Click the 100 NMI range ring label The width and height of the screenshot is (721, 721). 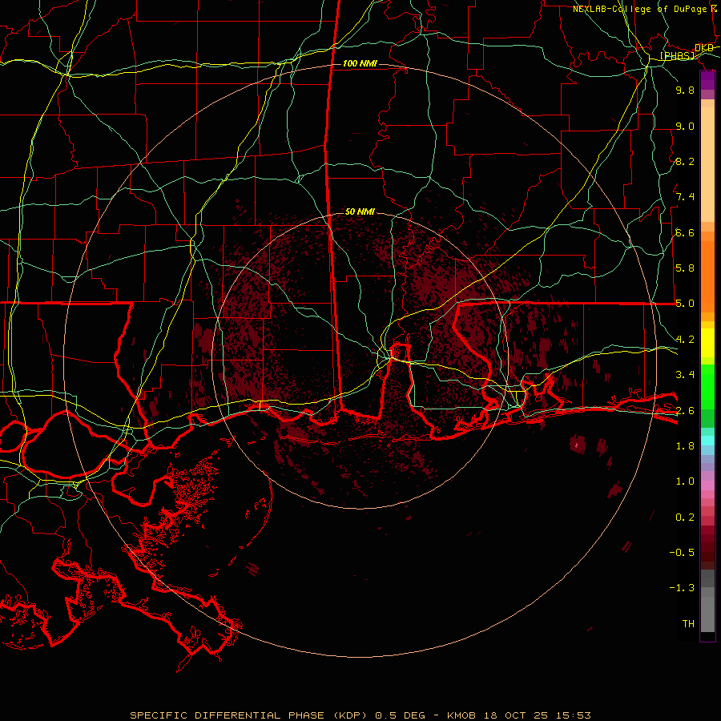(x=360, y=63)
